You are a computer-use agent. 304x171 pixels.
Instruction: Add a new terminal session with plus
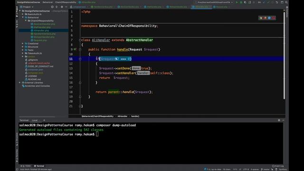coord(44,120)
